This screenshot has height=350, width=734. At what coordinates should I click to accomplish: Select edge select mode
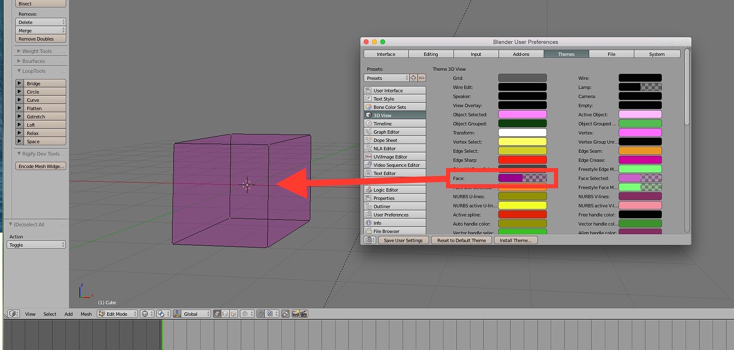coord(225,314)
